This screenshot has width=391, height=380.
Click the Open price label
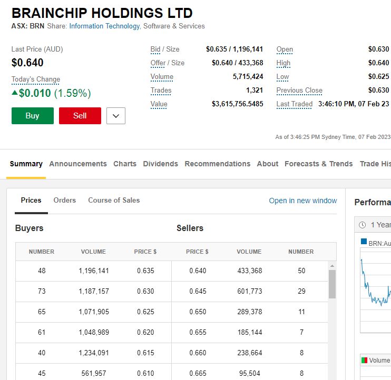click(x=285, y=49)
